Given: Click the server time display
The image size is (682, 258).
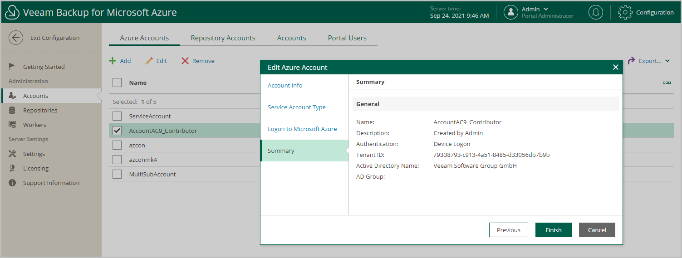Looking at the screenshot, I should pos(459,12).
